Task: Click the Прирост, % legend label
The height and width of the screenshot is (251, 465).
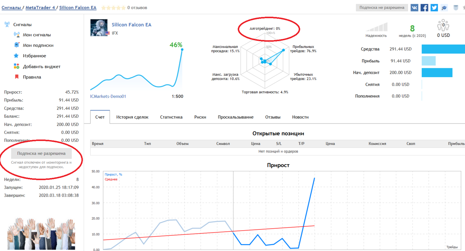Action: 113,175
